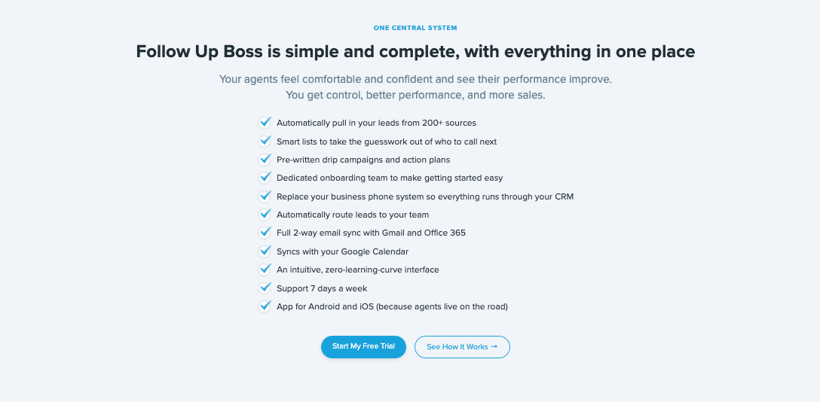Open the See How It Works link
This screenshot has height=402, width=820.
pos(462,347)
